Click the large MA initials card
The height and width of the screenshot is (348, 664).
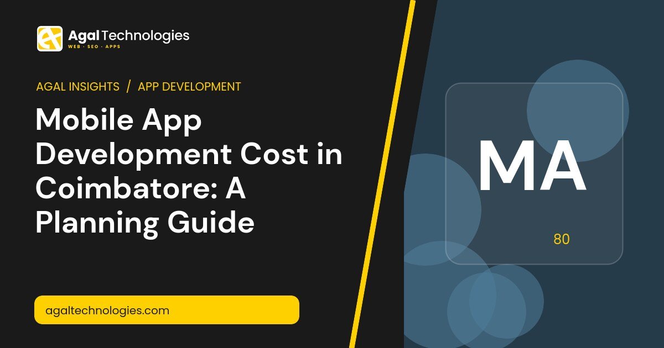pos(534,173)
